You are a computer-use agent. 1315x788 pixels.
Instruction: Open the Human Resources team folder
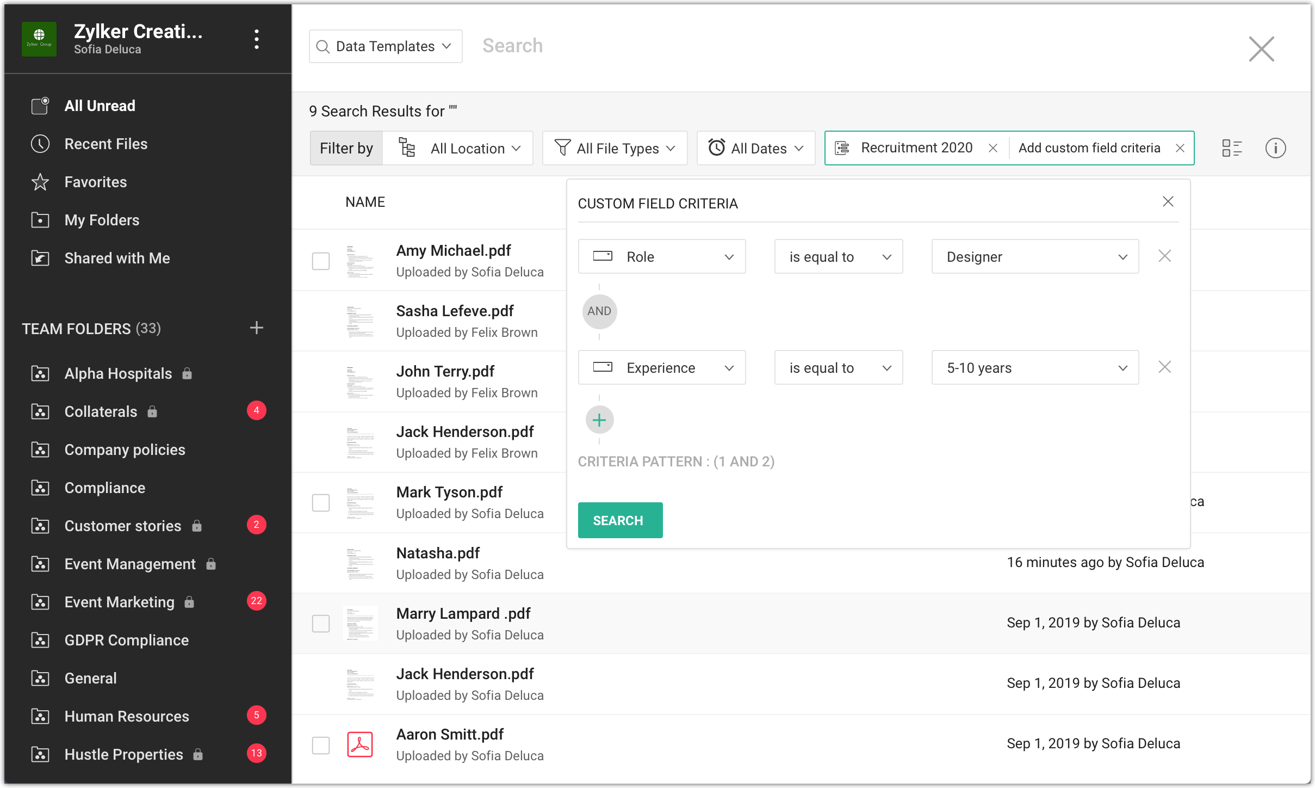click(127, 716)
